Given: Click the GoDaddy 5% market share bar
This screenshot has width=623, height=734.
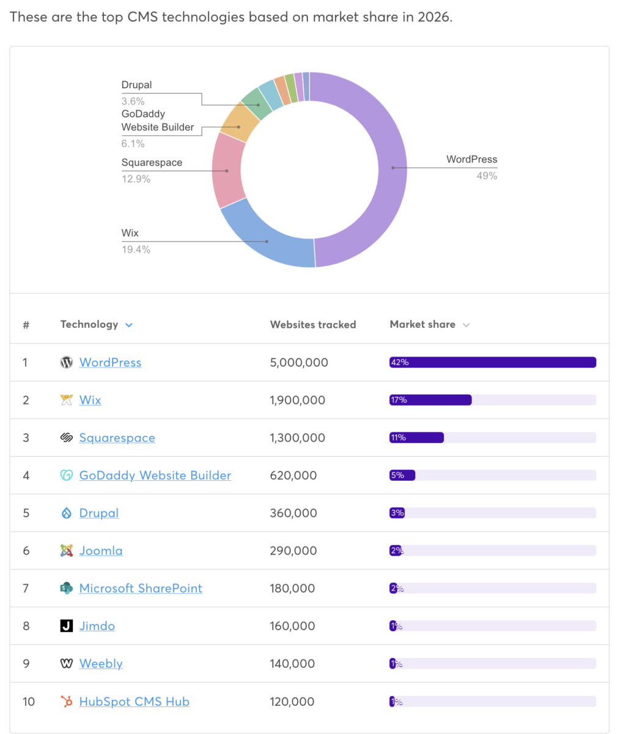Looking at the screenshot, I should [x=402, y=475].
